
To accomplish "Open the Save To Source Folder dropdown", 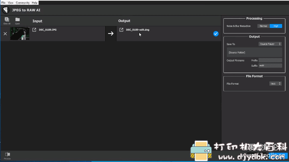I will (x=270, y=44).
